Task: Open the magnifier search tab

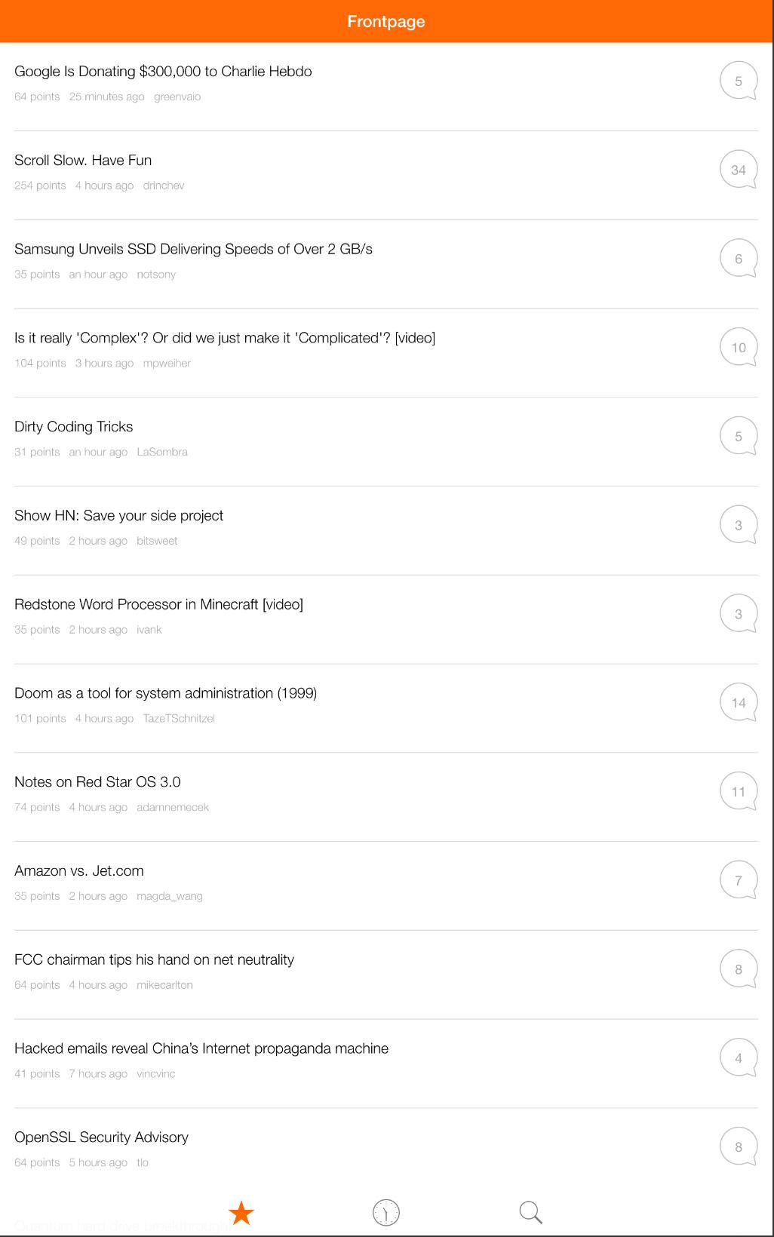Action: tap(531, 1213)
